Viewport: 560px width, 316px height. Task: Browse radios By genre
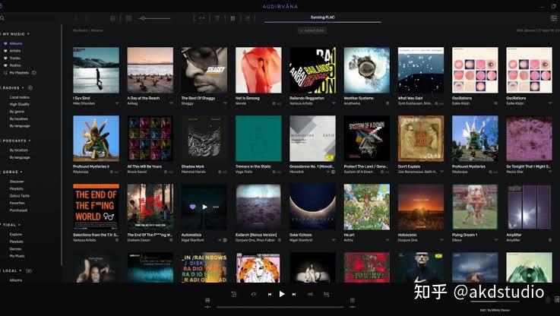[x=17, y=112]
